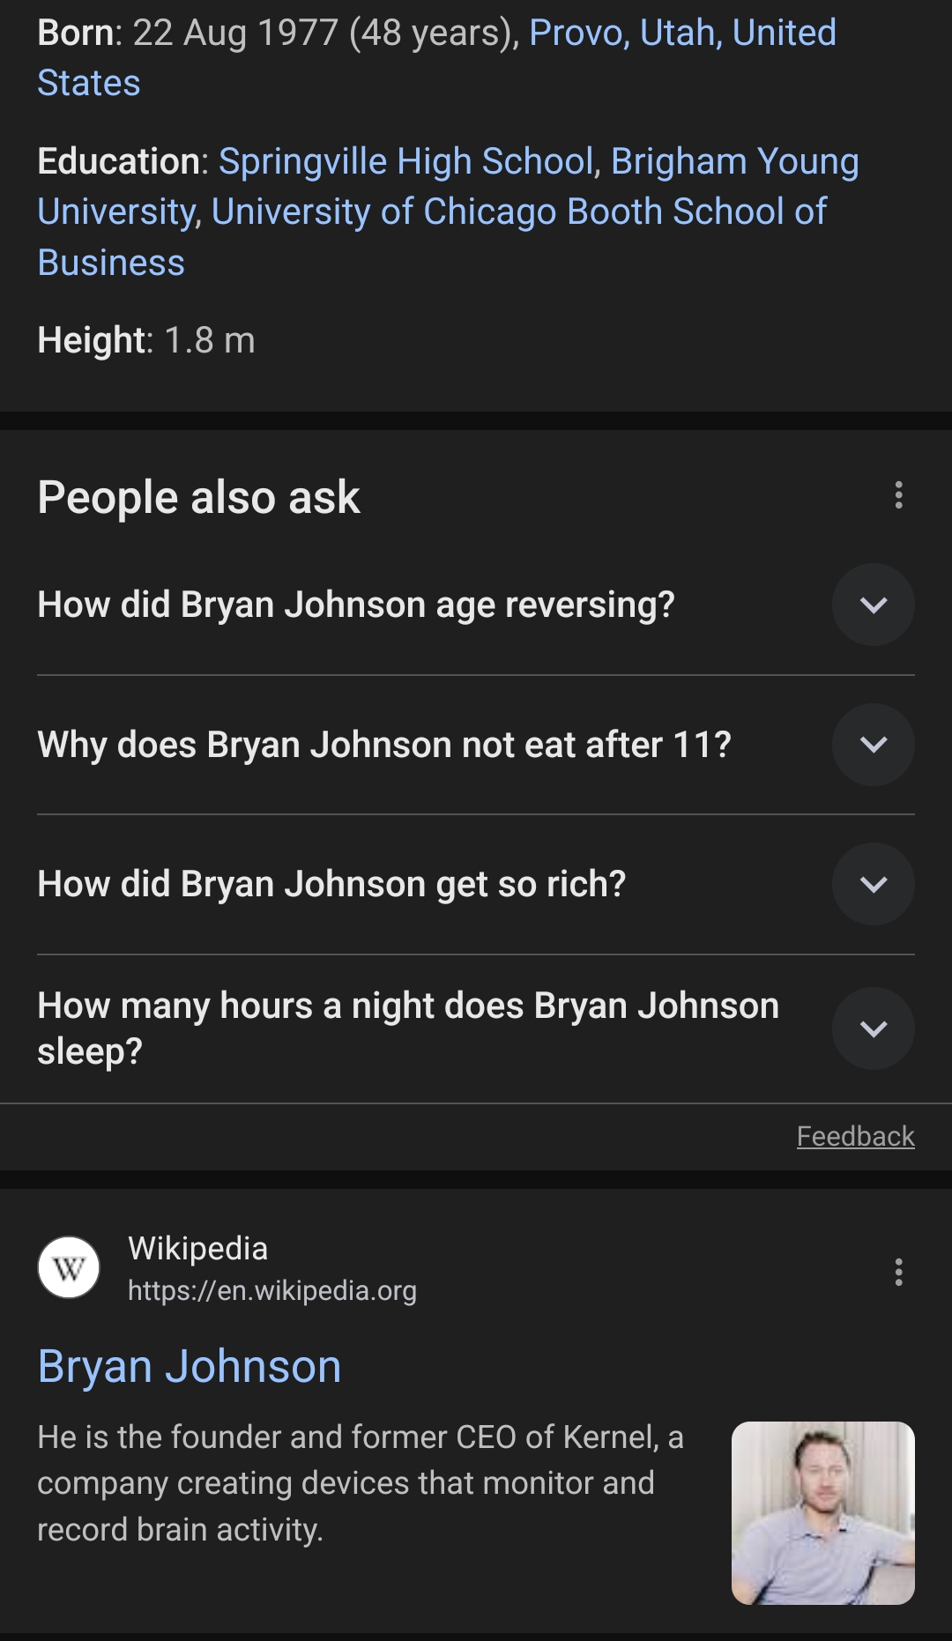The image size is (952, 1641).
Task: Expand 'Why does Bryan Johnson not eat after 11?'
Action: pos(873,745)
